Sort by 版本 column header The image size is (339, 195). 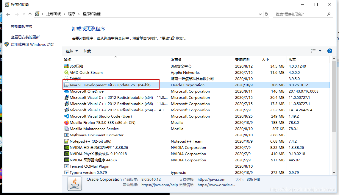point(308,60)
